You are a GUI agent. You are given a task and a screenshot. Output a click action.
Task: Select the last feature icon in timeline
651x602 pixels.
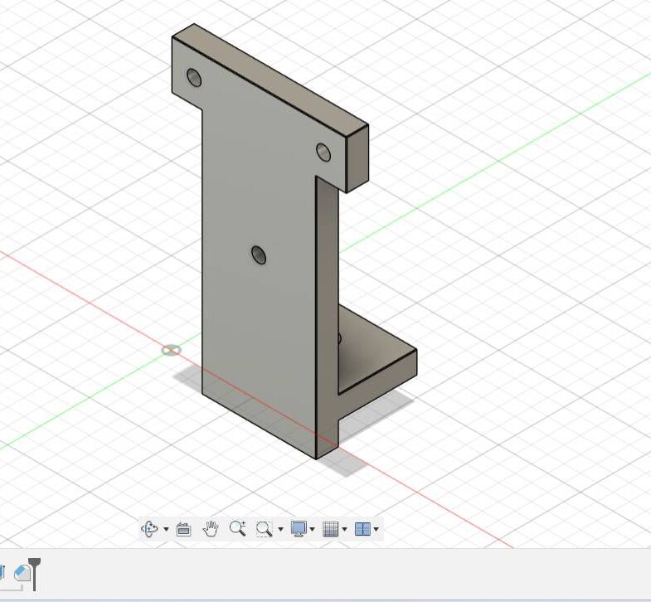pos(22,572)
